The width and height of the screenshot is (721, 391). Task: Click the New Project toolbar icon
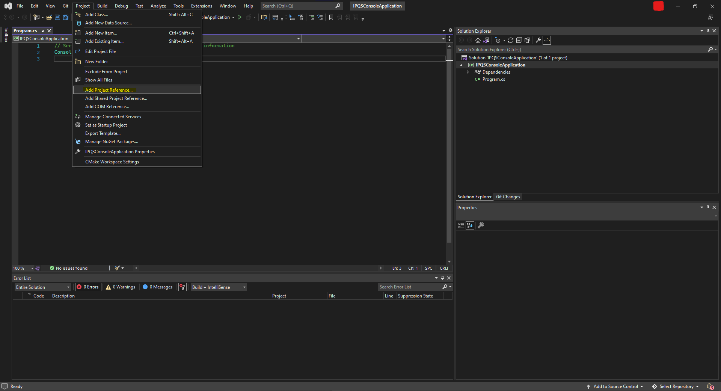36,17
